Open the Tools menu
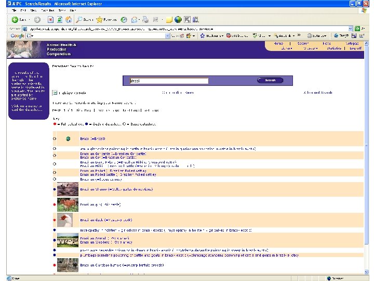 click(62, 10)
